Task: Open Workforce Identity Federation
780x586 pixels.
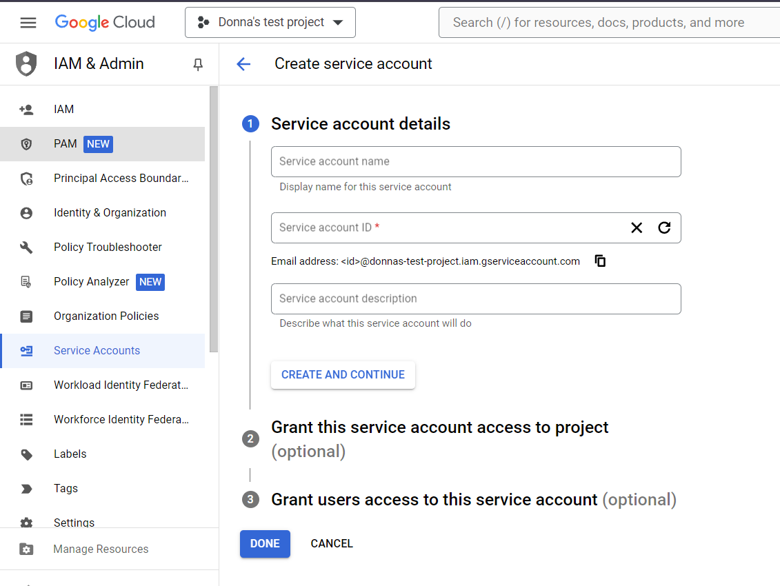Action: coord(103,420)
